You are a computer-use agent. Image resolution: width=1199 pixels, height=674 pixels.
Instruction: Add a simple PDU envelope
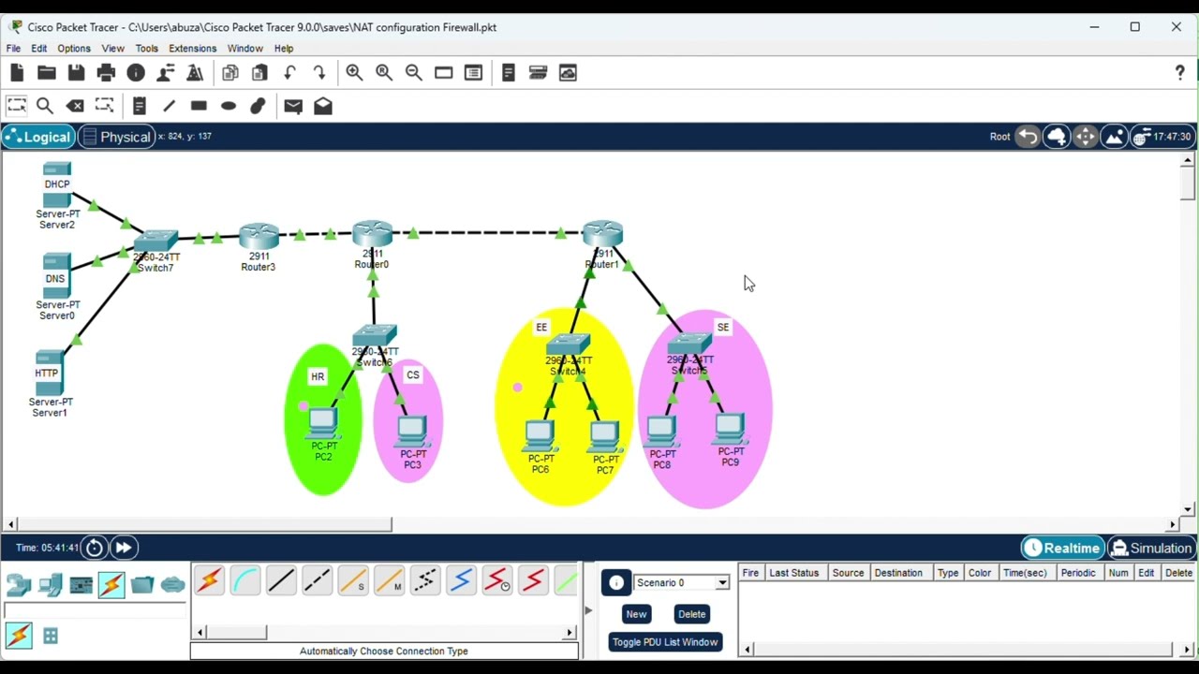(293, 106)
